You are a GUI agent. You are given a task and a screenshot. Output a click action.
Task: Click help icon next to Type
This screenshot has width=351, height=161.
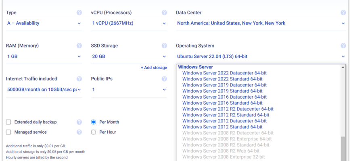point(79,12)
